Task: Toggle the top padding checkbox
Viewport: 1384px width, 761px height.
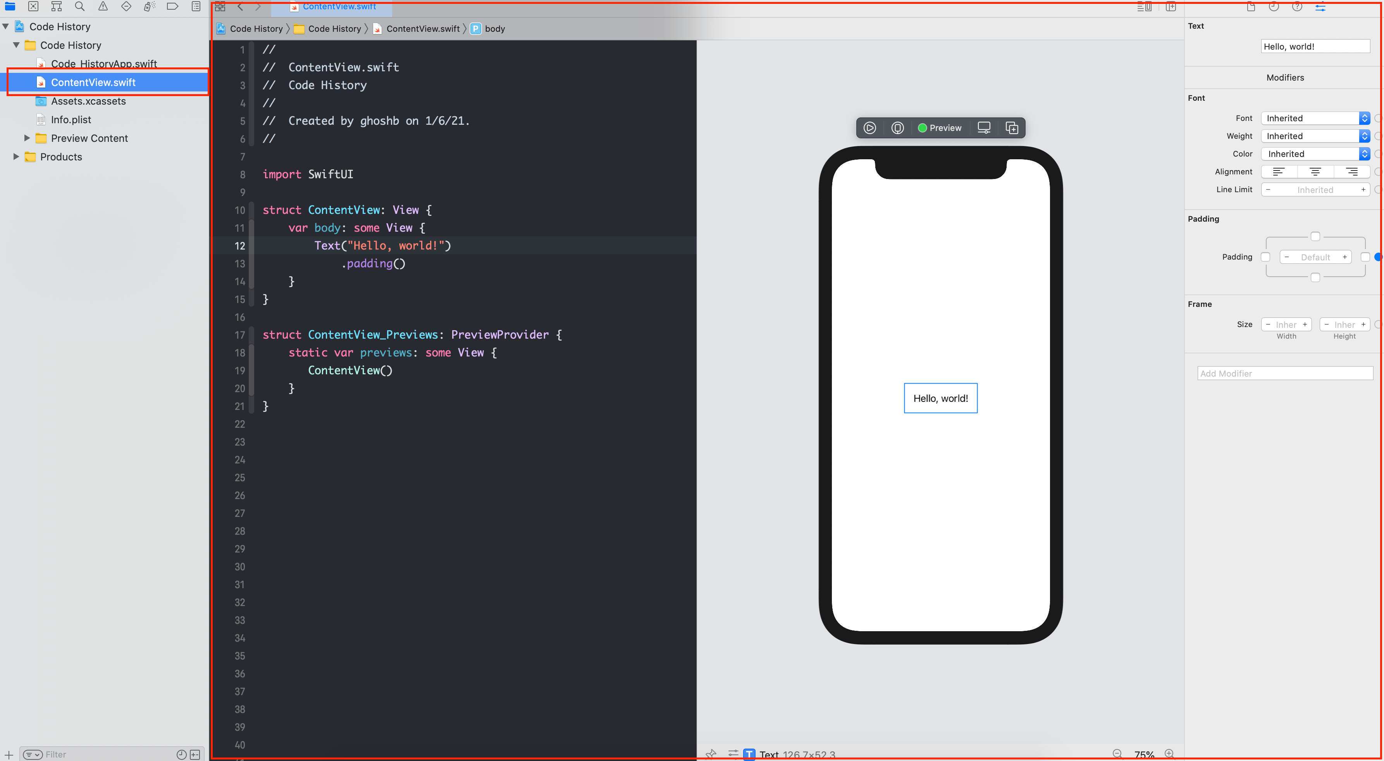Action: [x=1315, y=236]
